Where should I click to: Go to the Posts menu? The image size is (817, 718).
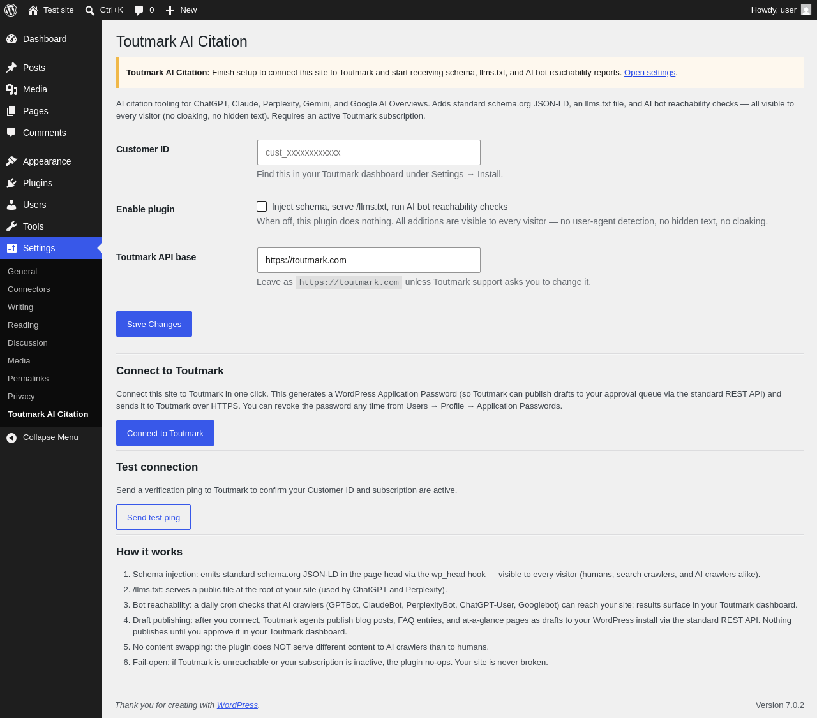(51, 68)
